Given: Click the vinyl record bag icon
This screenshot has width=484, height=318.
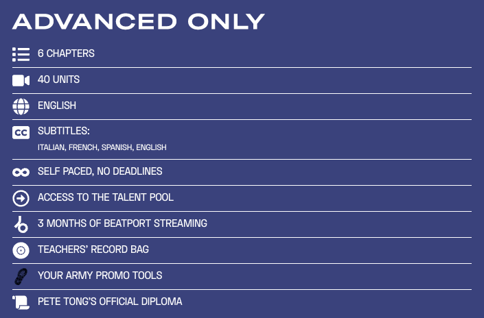Looking at the screenshot, I should 21,250.
